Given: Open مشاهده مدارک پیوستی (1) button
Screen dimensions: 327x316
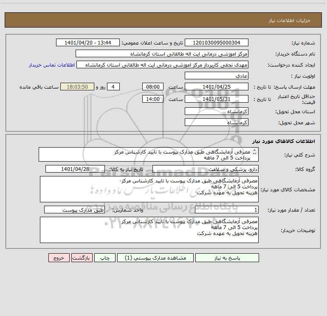Looking at the screenshot, I should pyautogui.click(x=155, y=258).
